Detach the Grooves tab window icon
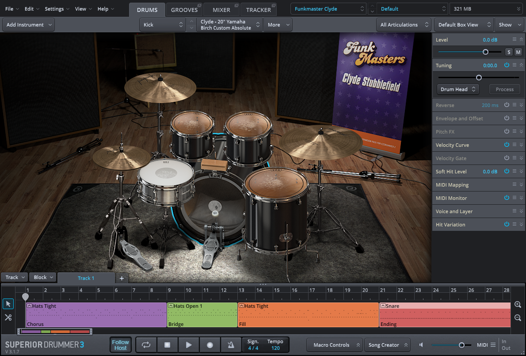Image resolution: width=526 pixels, height=356 pixels. coord(199,5)
